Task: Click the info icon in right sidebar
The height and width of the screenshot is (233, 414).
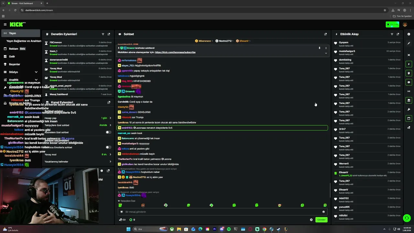Action: (409, 34)
